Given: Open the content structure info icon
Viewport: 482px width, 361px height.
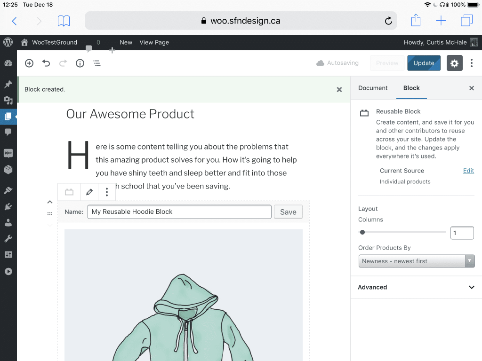Looking at the screenshot, I should 80,63.
